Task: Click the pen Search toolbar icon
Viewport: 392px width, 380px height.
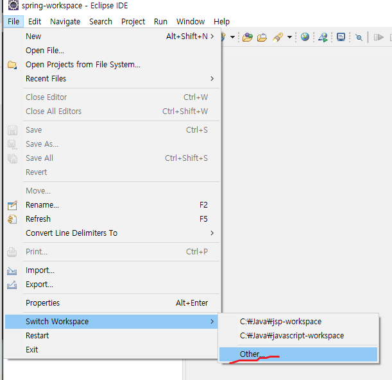Action: pyautogui.click(x=278, y=37)
